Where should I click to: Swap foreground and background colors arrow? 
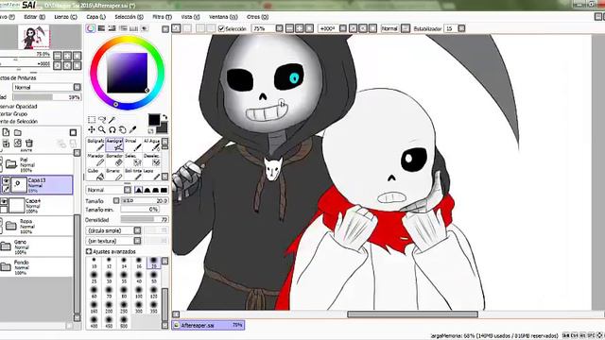(x=164, y=117)
